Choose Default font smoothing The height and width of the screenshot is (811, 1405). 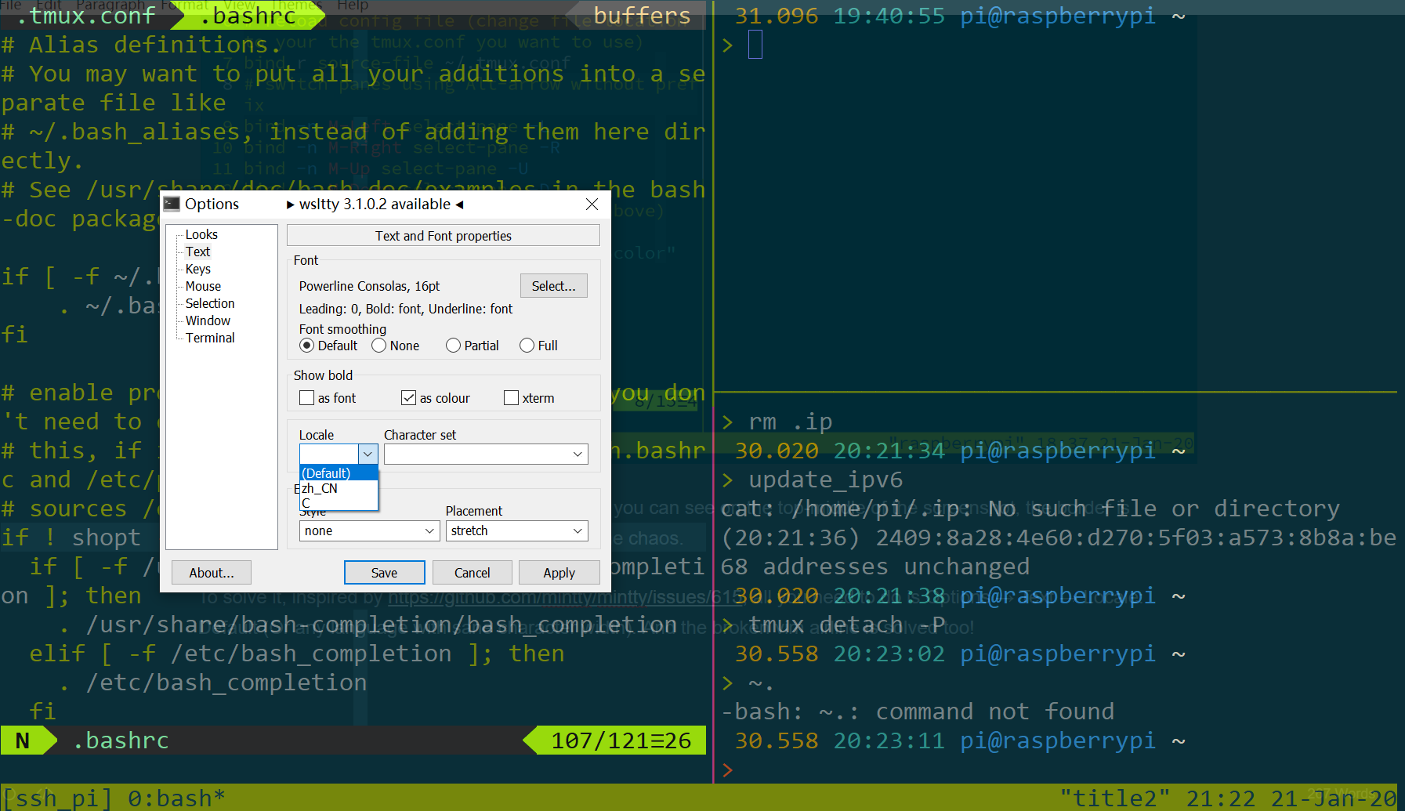[328, 346]
